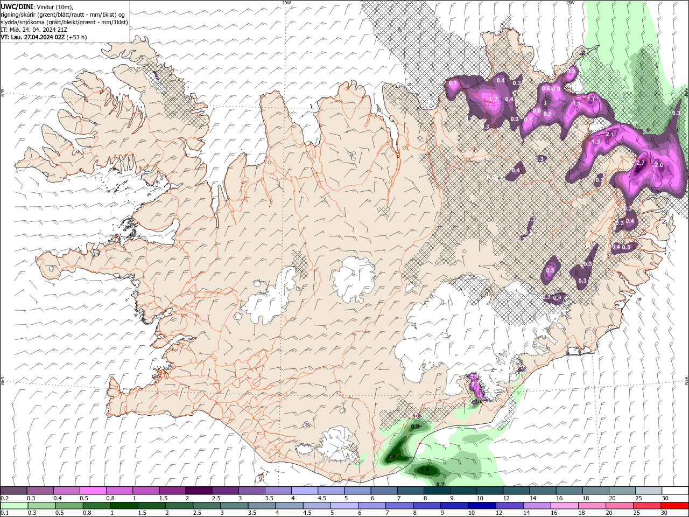Click the 2.1 snowfall value label
Screen dimensions: 689x517
click(610, 134)
